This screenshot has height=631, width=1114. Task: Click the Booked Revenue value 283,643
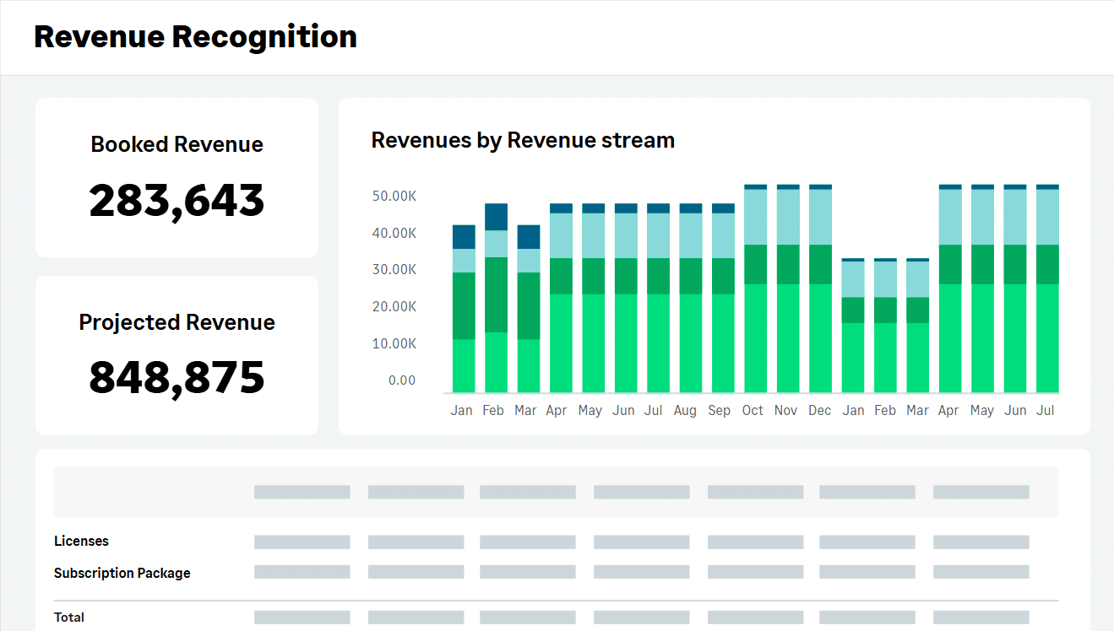(x=177, y=201)
